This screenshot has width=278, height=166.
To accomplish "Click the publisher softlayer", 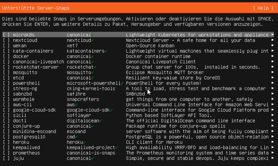I will pos(79,115).
